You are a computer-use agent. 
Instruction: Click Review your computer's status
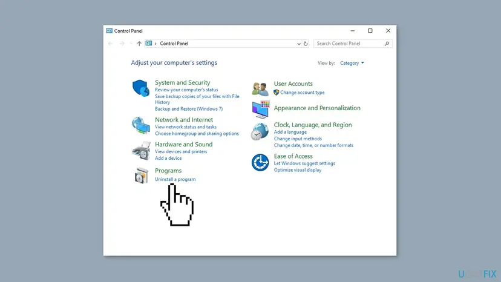[186, 90]
